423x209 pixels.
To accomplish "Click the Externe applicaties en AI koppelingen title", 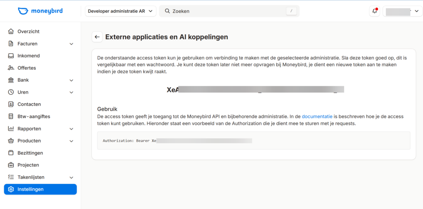I will (x=167, y=37).
